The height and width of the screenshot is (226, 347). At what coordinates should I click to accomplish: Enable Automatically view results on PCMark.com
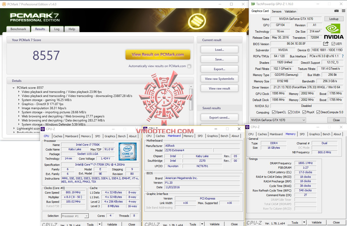click(x=189, y=66)
